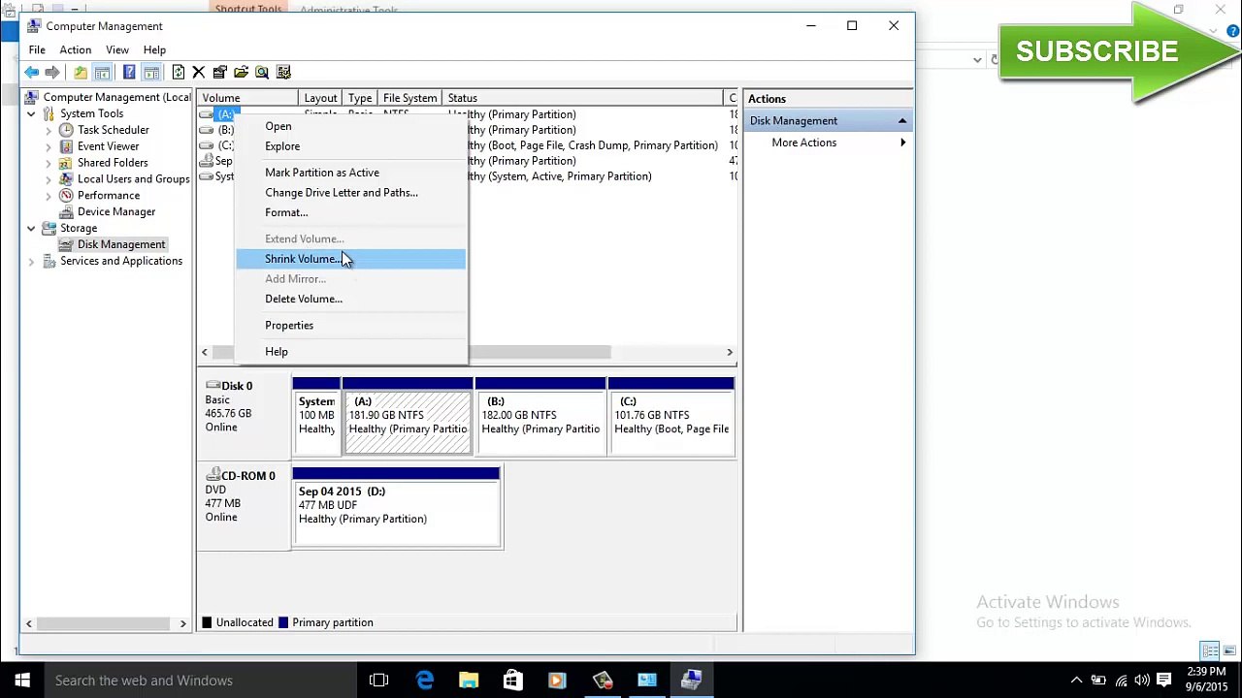Launch Microsoft Edge from the taskbar
Screen dimensions: 1242x698
[x=425, y=681]
